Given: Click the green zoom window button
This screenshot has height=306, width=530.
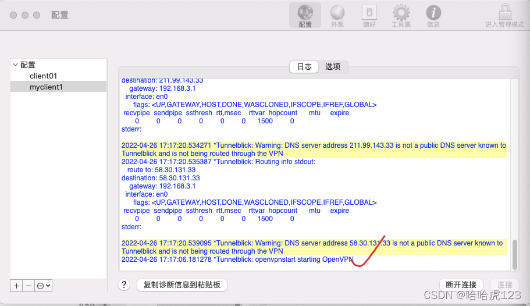Looking at the screenshot, I should pos(37,15).
